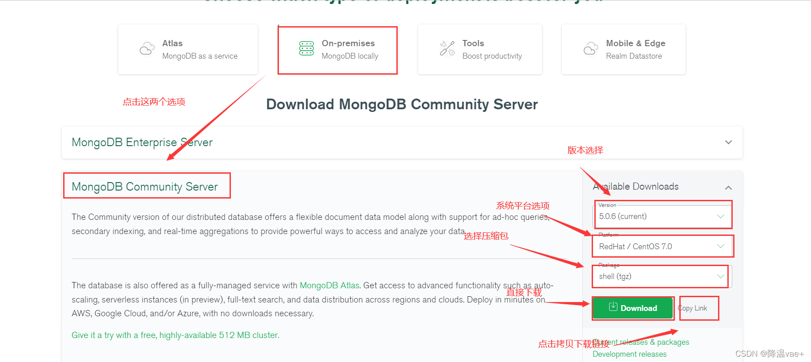This screenshot has width=811, height=362.
Task: Click the Available Downloads panel title
Action: (636, 187)
